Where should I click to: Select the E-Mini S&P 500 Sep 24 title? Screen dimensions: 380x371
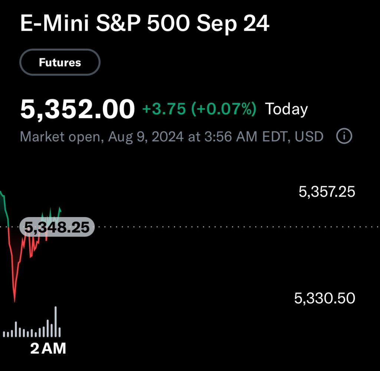145,24
